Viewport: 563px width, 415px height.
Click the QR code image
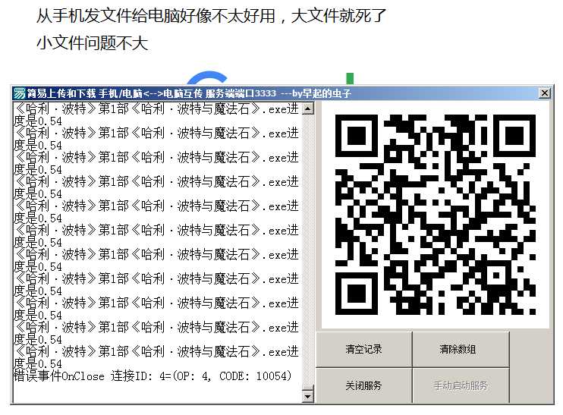click(x=436, y=215)
